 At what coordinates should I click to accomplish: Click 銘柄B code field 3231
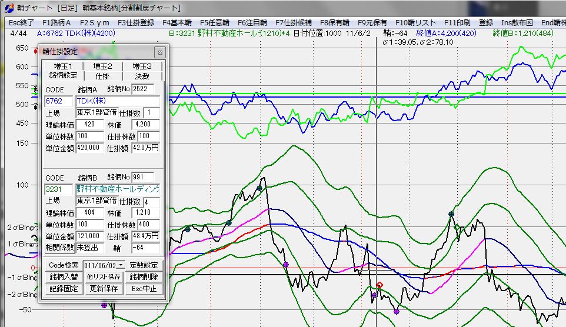[58, 189]
